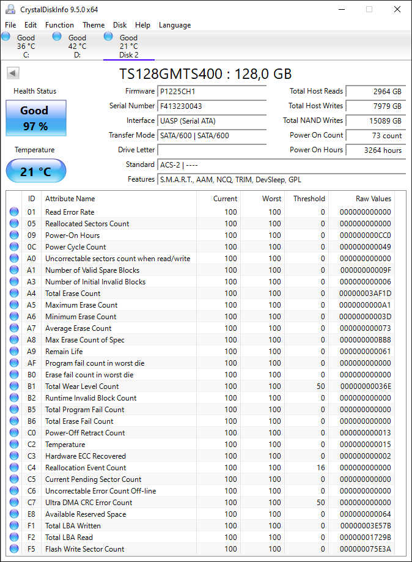Click status icon beside C2 Temperature row

14,444
